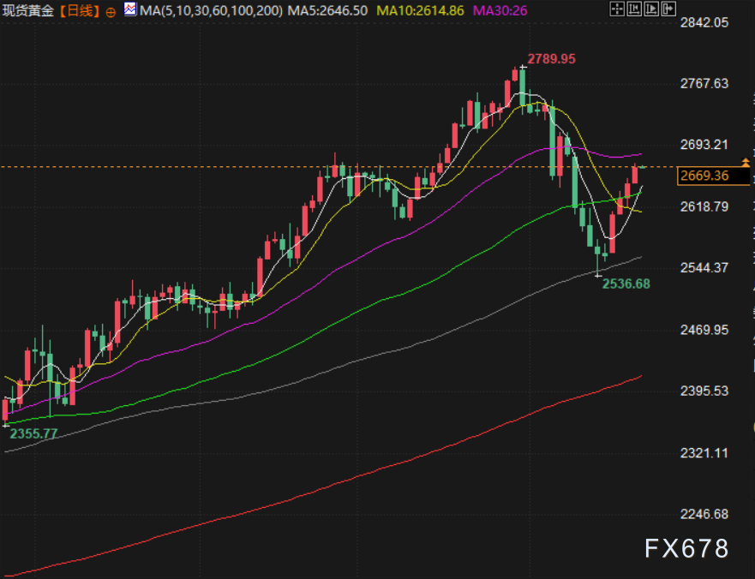The width and height of the screenshot is (755, 579).
Task: Click the orange double-arrow above the 2669.36 price tag
Action: tap(746, 162)
